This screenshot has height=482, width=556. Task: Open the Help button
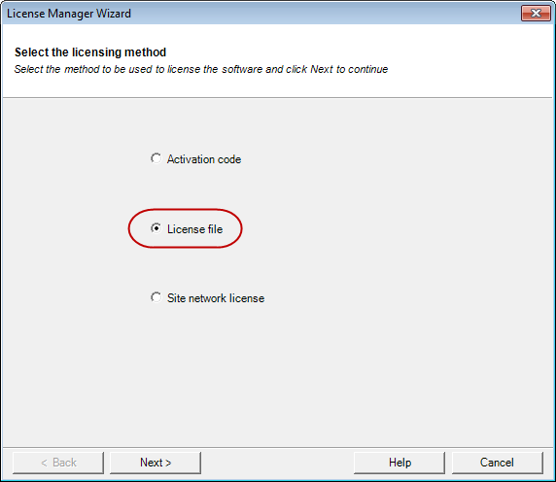(400, 463)
